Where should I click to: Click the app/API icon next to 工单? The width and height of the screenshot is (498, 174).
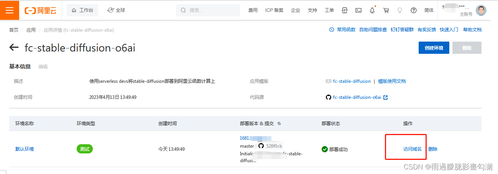(345, 10)
